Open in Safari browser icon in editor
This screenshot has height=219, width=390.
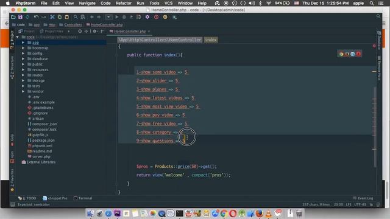[353, 54]
